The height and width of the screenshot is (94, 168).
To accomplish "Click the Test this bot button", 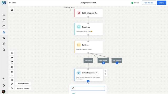I will [149, 3].
